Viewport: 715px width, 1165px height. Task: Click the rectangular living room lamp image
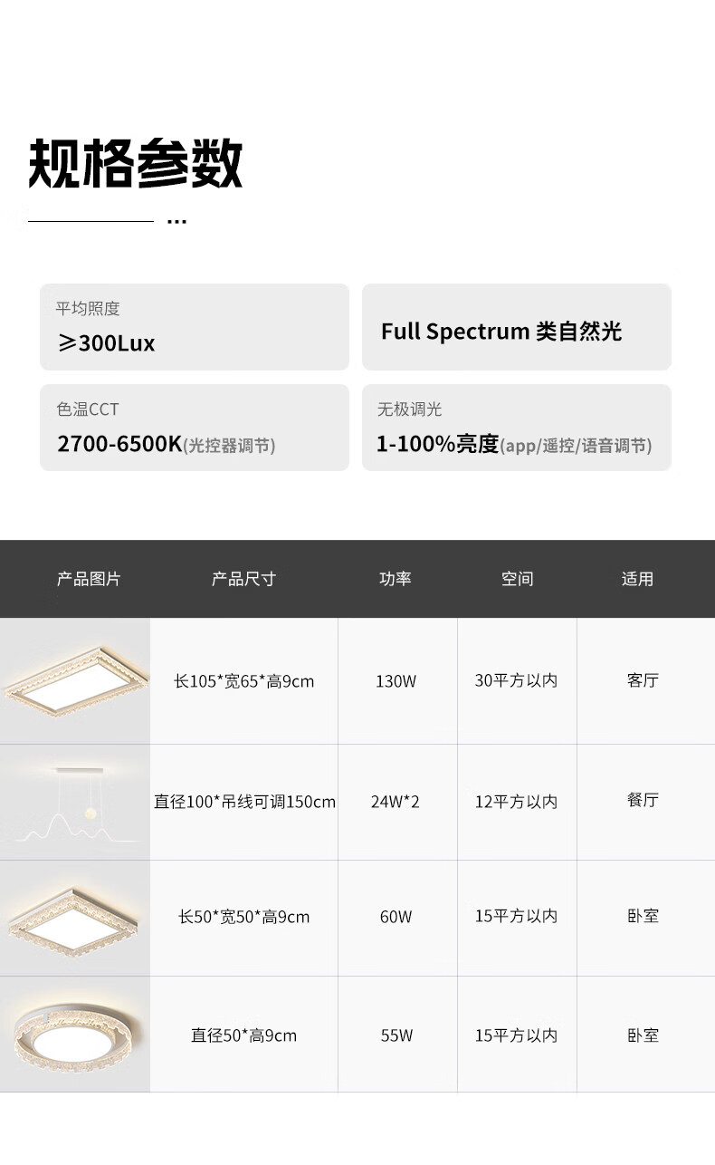(75, 680)
